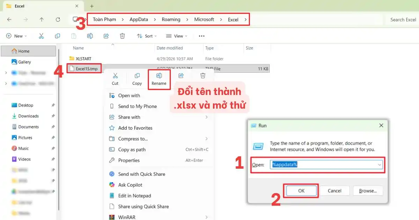Click Excel in address breadcrumb
The image size is (419, 220).
coord(233,20)
